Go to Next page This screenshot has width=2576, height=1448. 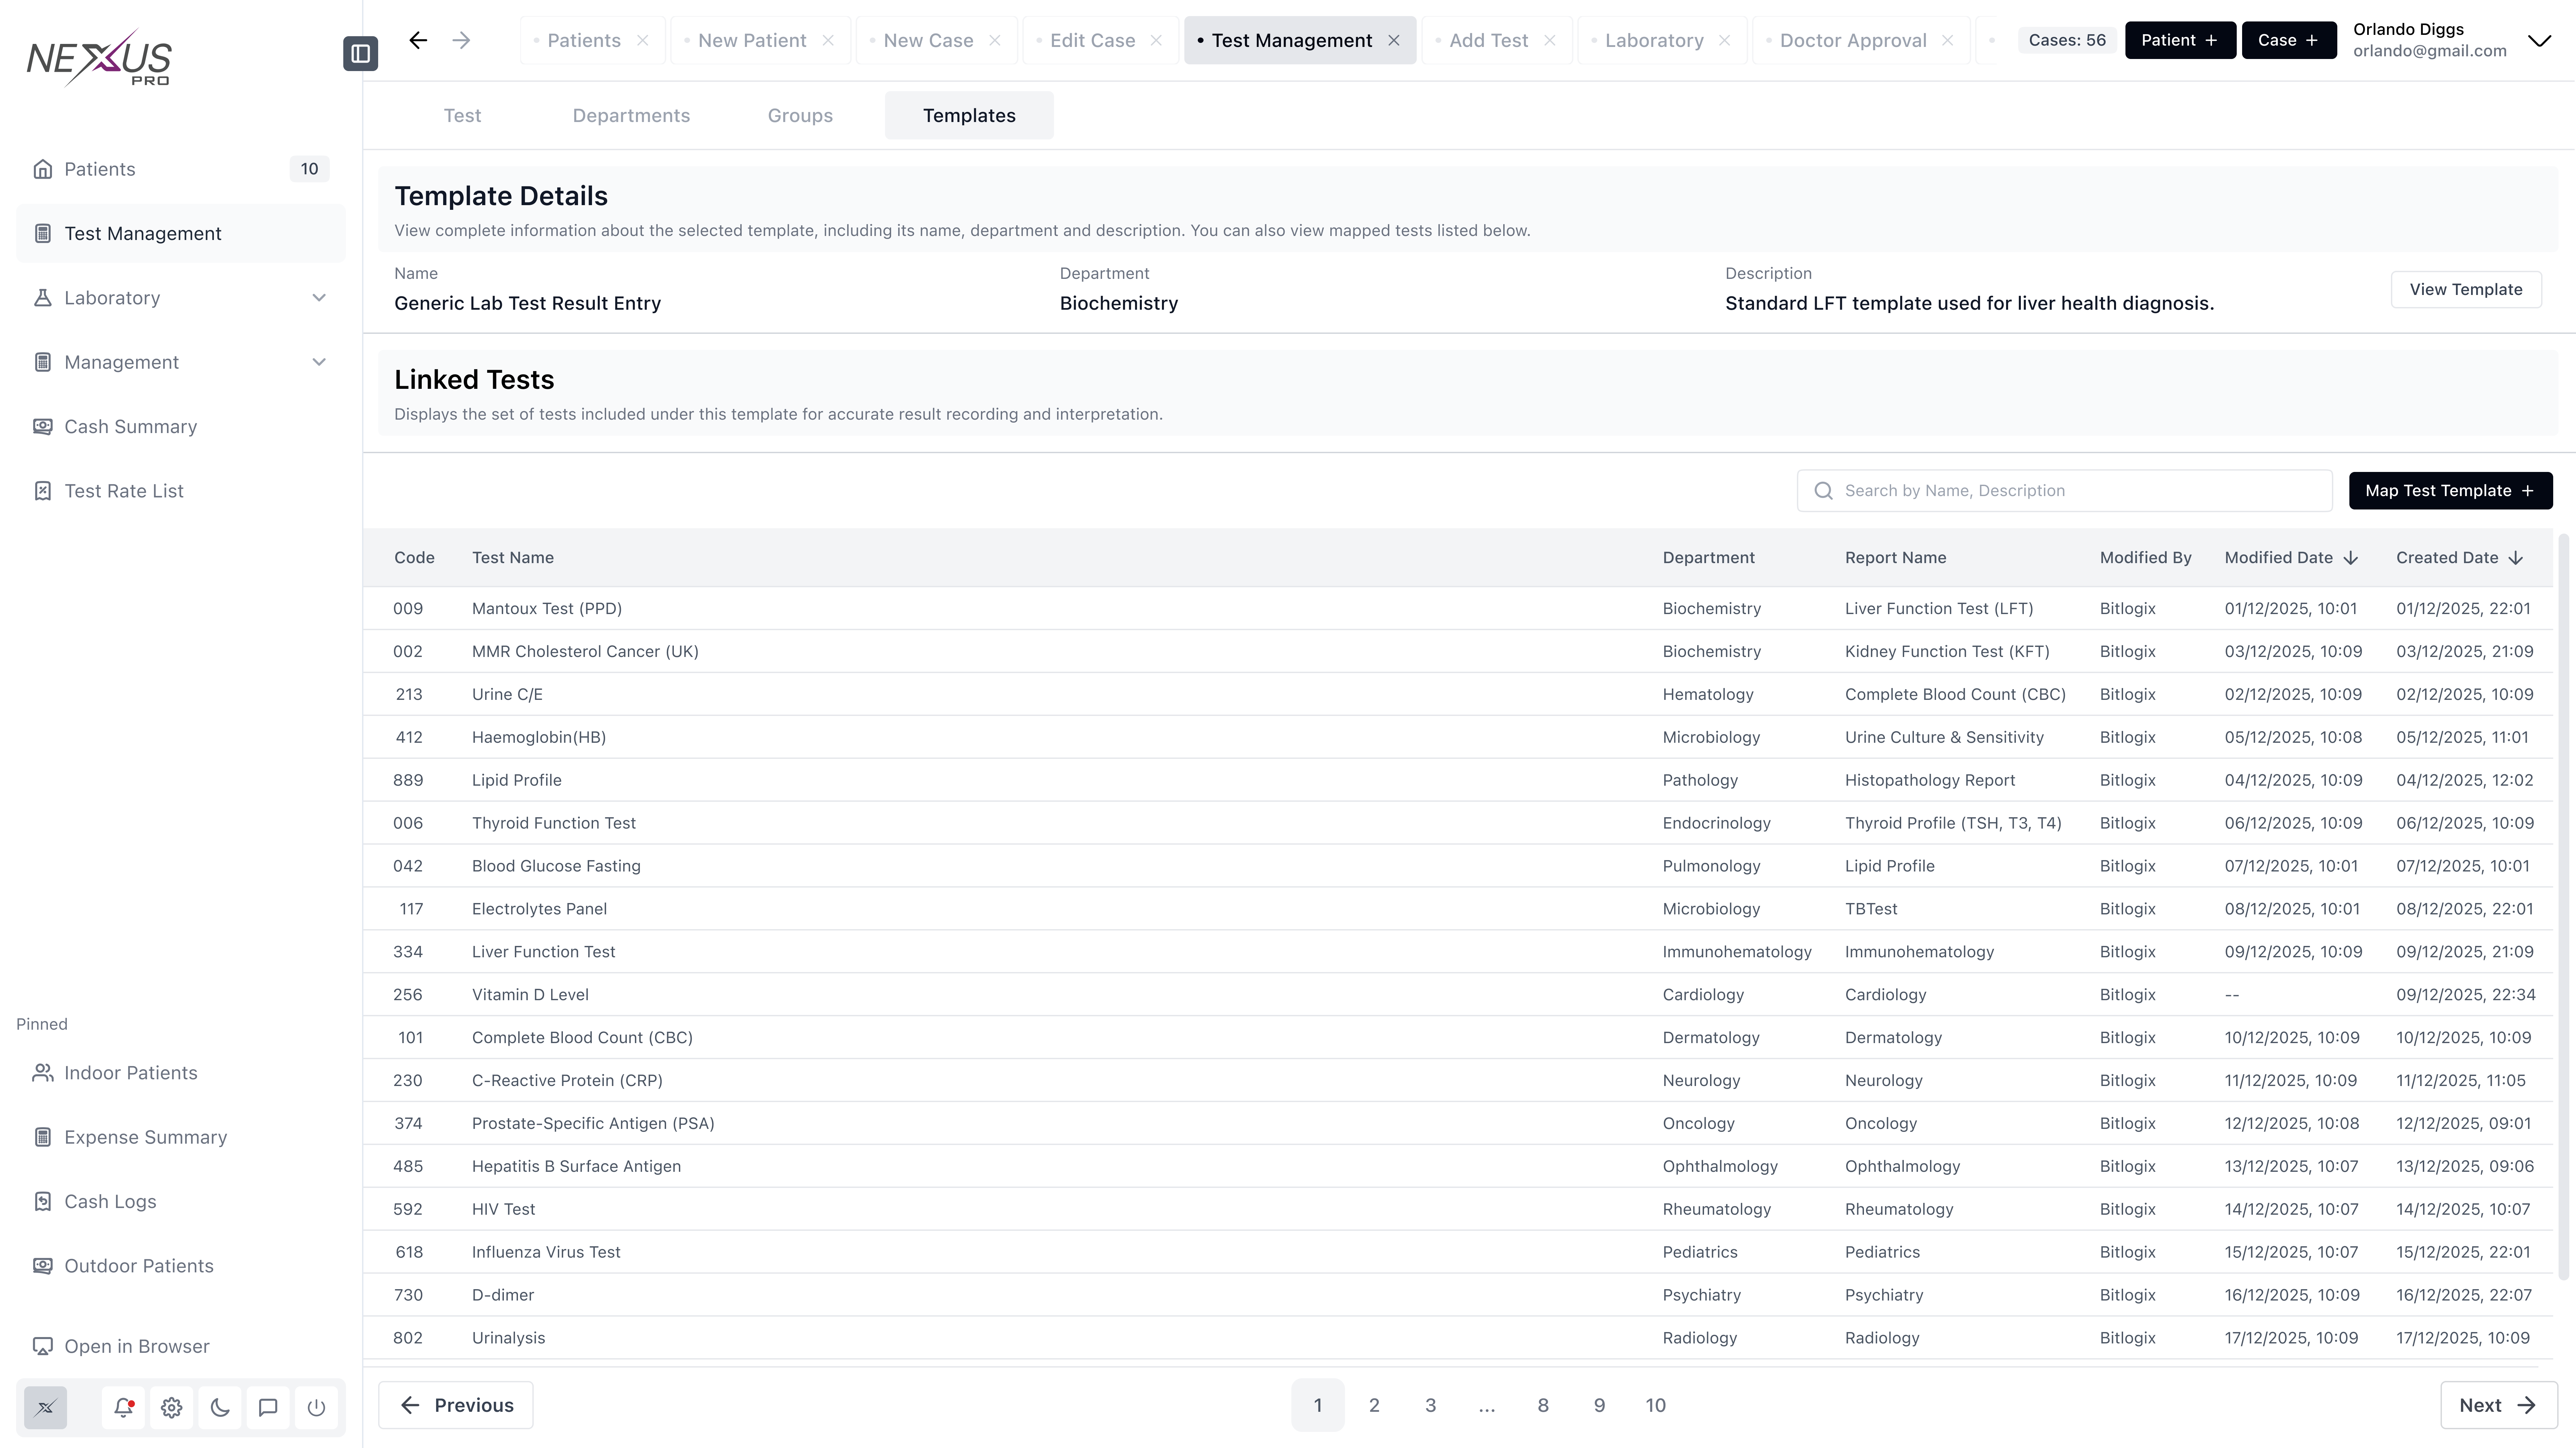[2499, 1405]
